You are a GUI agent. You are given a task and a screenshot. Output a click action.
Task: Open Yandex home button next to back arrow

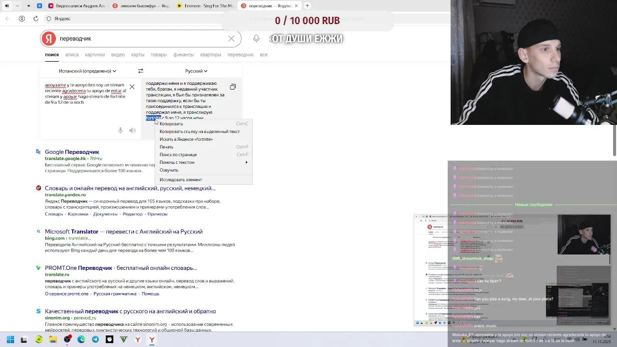(22, 19)
